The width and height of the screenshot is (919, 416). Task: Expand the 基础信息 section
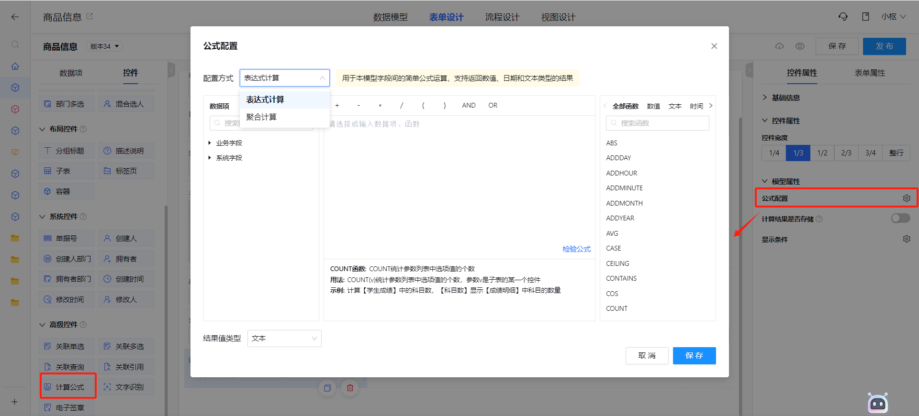click(x=765, y=98)
